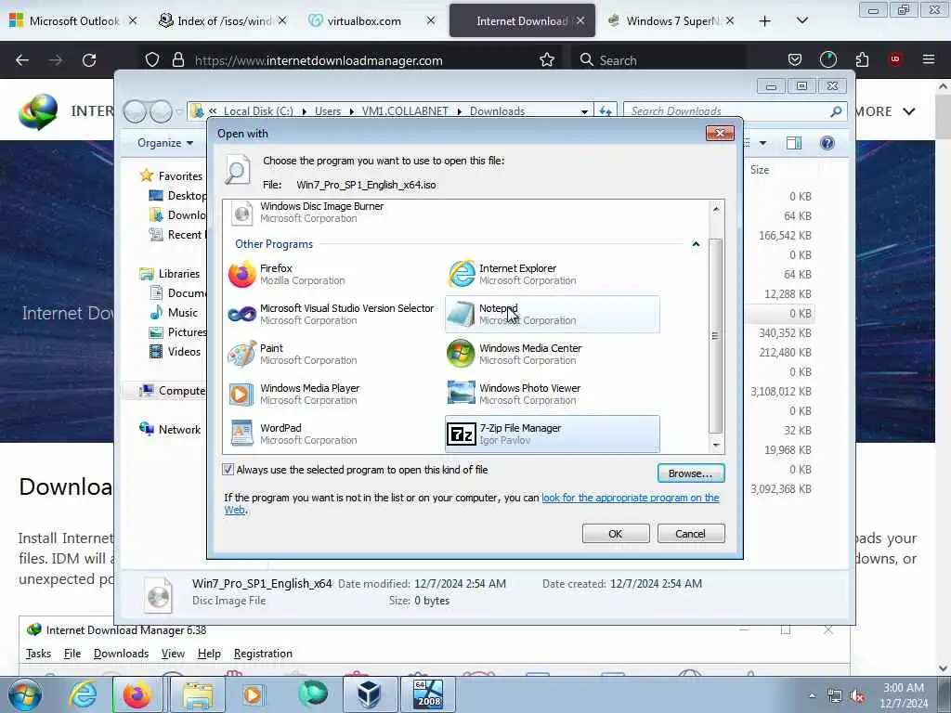The image size is (951, 713).
Task: Open the Explorer view options dropdown arrow
Action: [x=762, y=143]
